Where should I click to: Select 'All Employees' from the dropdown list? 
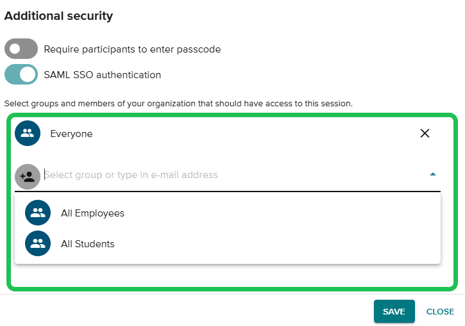pyautogui.click(x=92, y=213)
